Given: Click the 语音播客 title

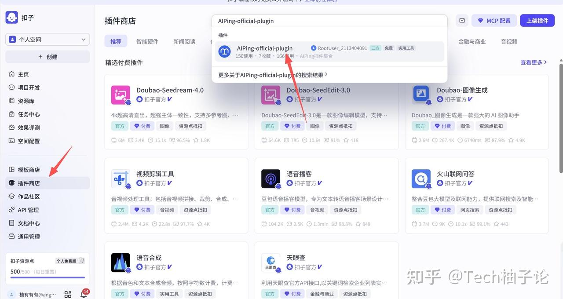Looking at the screenshot, I should pyautogui.click(x=299, y=174).
